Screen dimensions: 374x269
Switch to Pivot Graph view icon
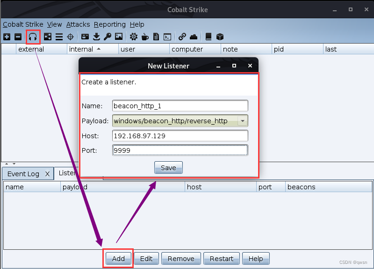pyautogui.click(x=48, y=37)
